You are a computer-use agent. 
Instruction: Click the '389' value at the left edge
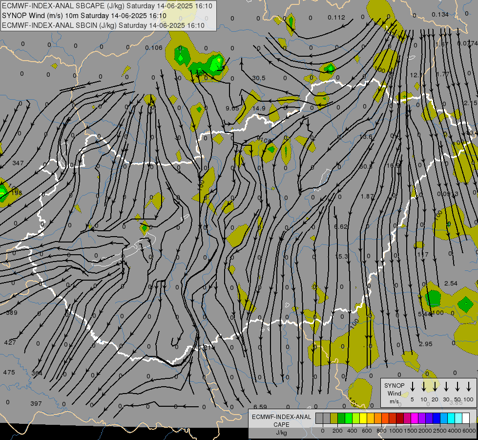click(12, 313)
